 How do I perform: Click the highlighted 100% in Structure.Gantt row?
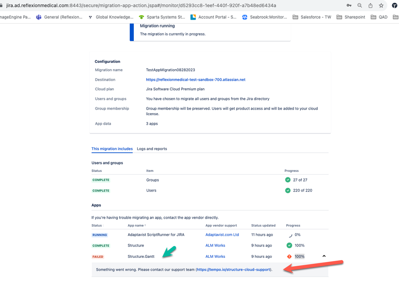[x=300, y=257]
